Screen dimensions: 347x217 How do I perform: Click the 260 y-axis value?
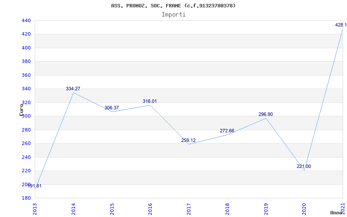point(26,144)
